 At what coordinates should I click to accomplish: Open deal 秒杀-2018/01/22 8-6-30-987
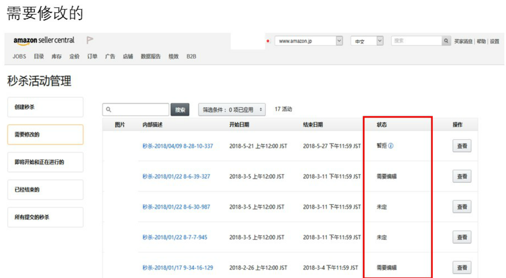coord(176,207)
